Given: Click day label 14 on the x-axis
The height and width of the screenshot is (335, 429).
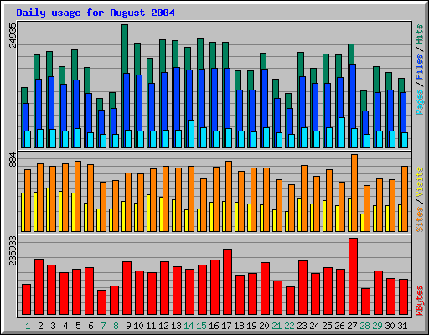Looking at the screenshot, I should (189, 326).
